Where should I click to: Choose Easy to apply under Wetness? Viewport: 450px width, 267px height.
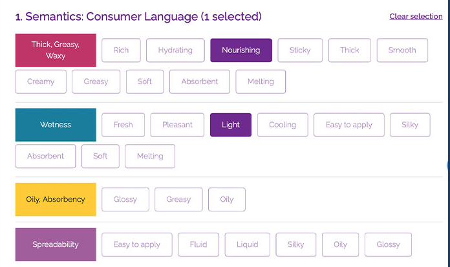click(x=349, y=125)
